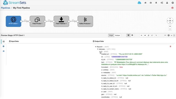Click the blue id long value
This screenshot has height=99, width=176.
[119, 57]
